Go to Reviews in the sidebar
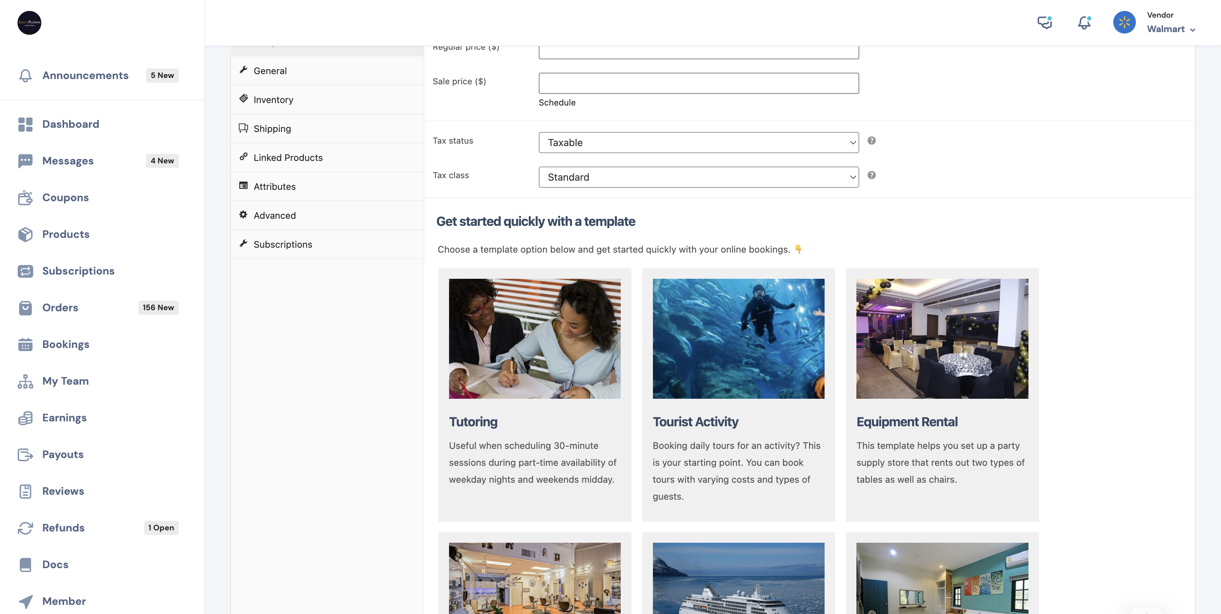 click(x=63, y=491)
